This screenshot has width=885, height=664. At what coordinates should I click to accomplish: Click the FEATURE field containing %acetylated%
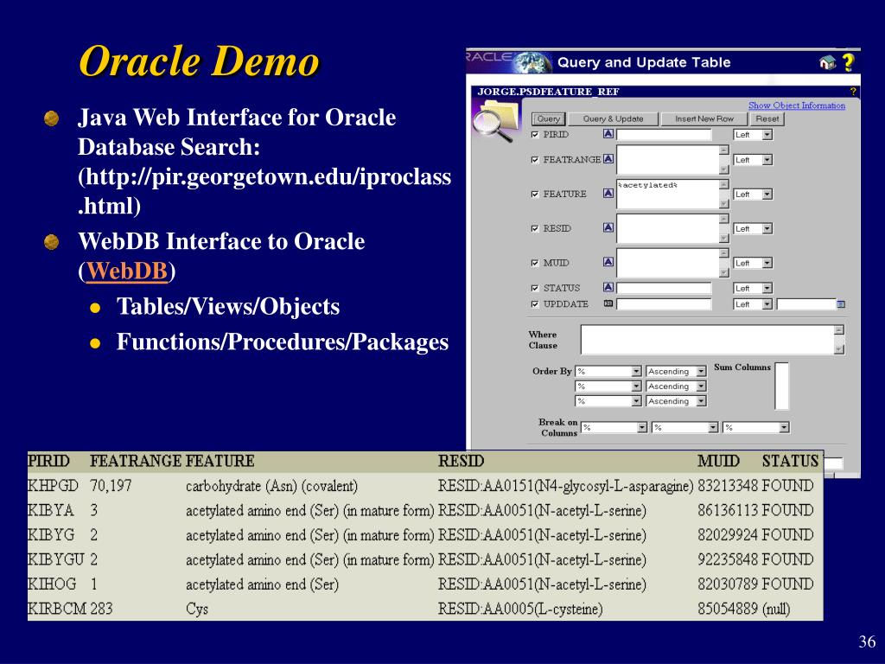[x=668, y=194]
